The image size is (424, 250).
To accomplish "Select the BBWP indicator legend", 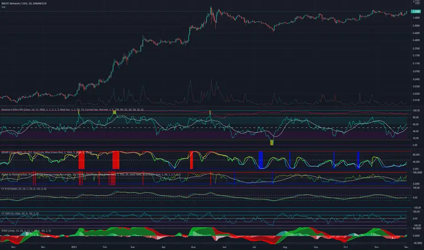I will (47, 152).
